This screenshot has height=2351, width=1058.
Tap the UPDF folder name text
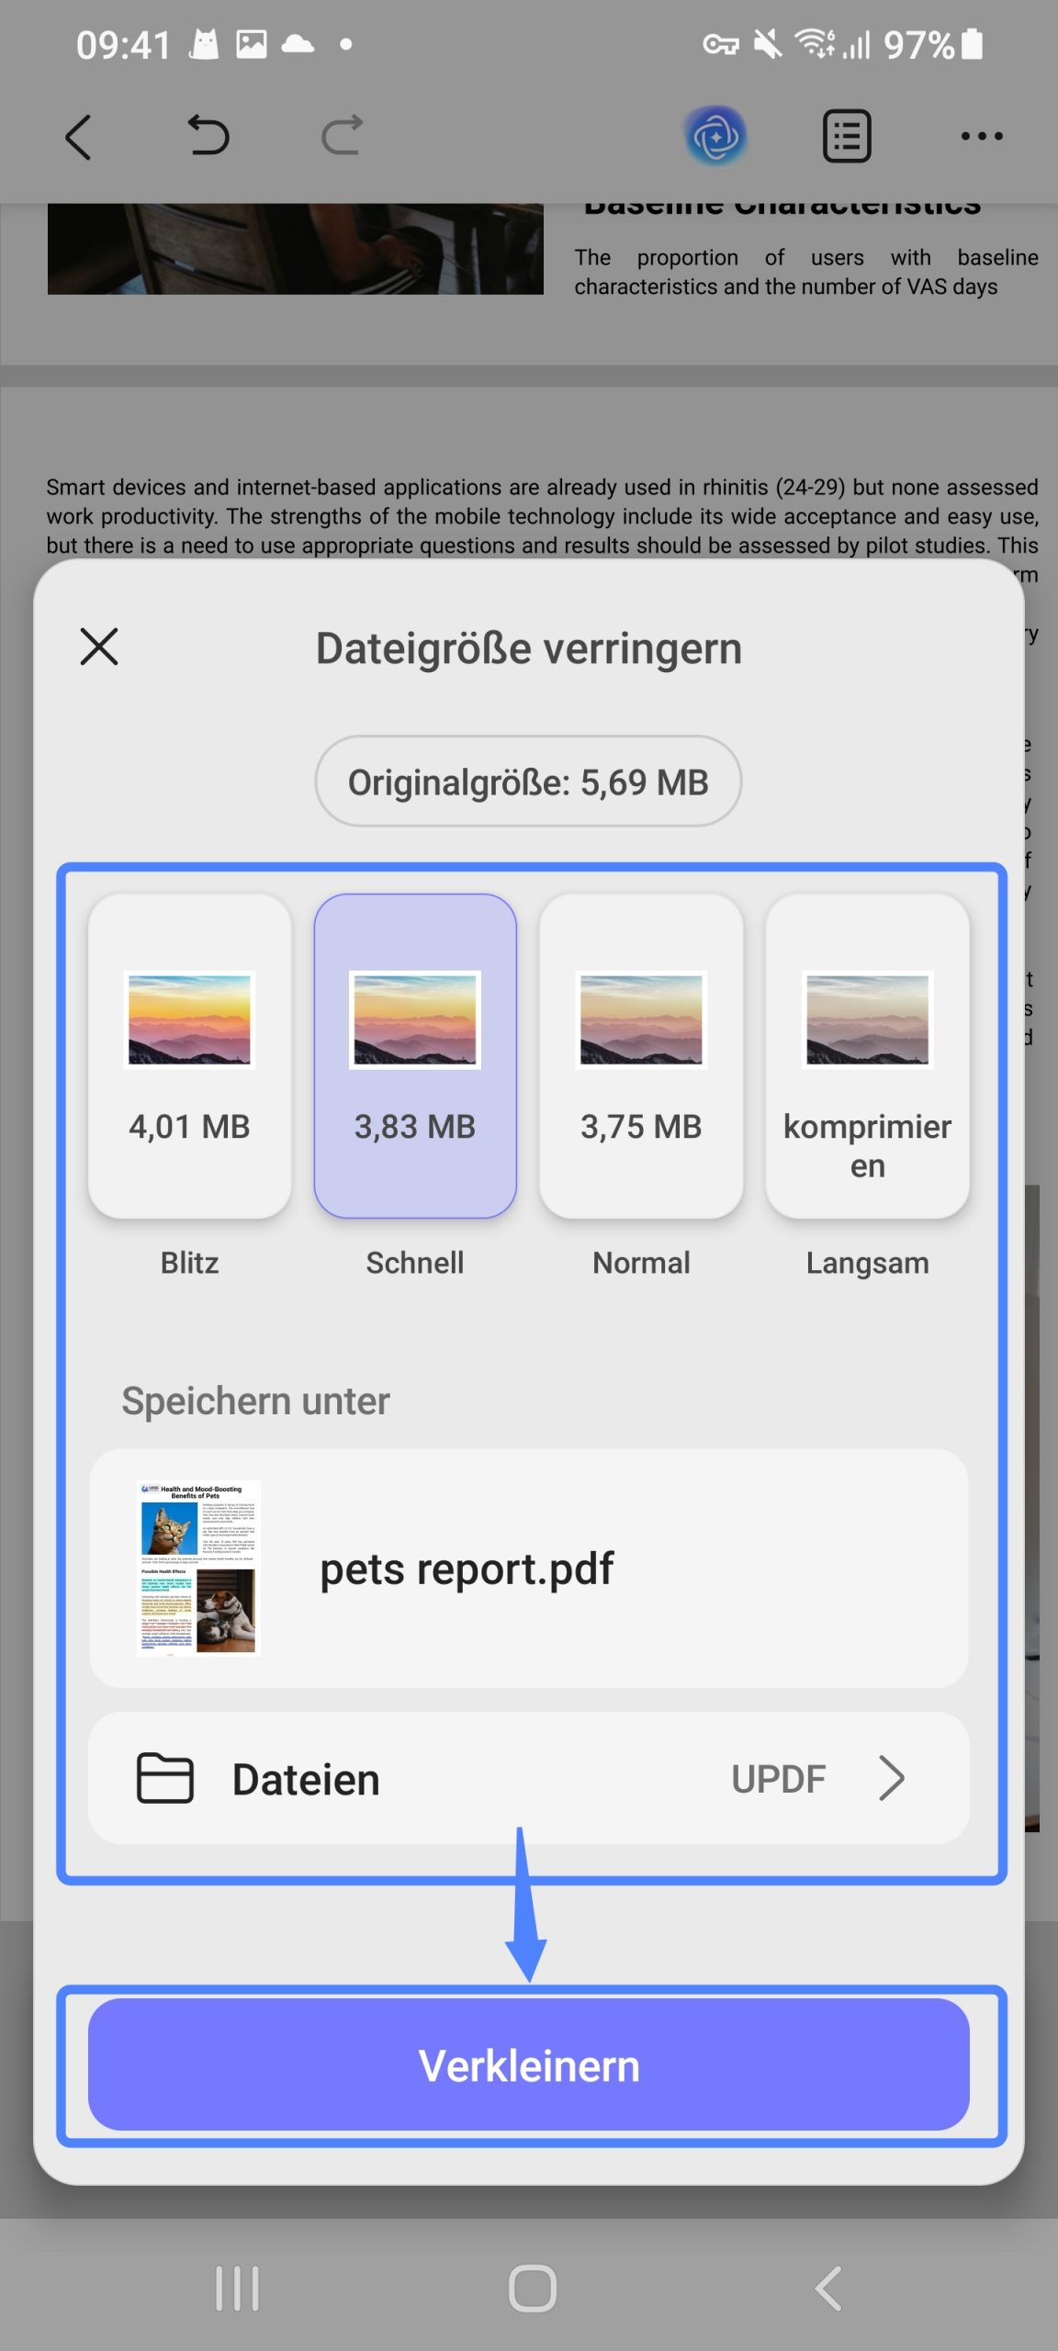click(779, 1779)
